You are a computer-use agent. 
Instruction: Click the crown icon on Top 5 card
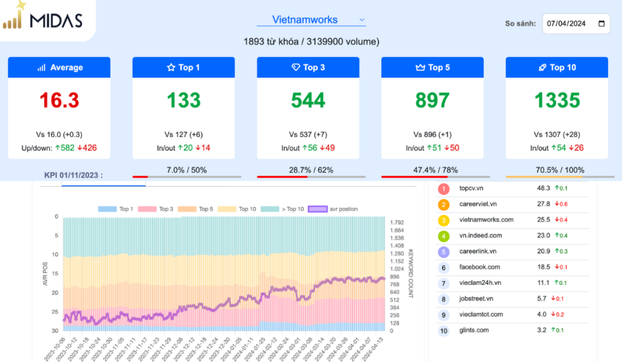(420, 67)
